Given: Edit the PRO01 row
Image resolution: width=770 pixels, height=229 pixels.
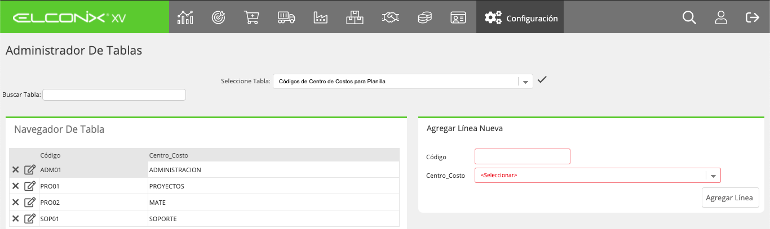Looking at the screenshot, I should [x=30, y=186].
